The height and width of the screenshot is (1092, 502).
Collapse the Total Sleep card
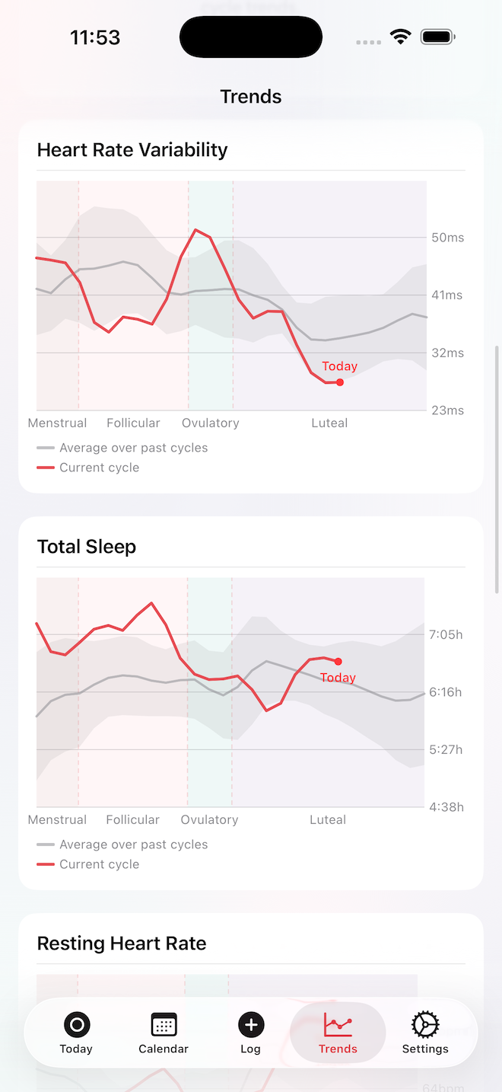pos(86,546)
